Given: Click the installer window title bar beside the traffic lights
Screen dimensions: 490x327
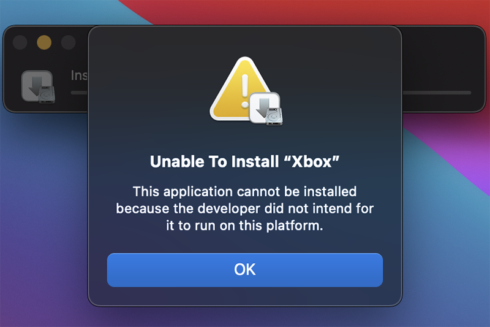Looking at the screenshot, I should [x=82, y=42].
